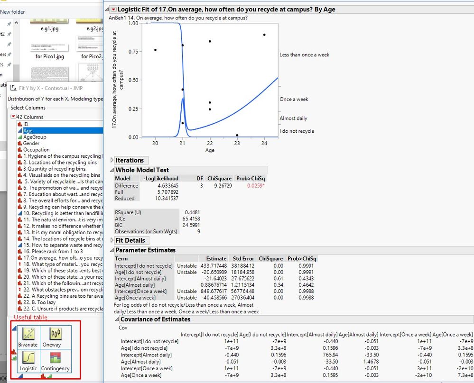Screen dimensions: 474x383
Task: Collapse the Whole Model Test section
Action: [x=112, y=170]
